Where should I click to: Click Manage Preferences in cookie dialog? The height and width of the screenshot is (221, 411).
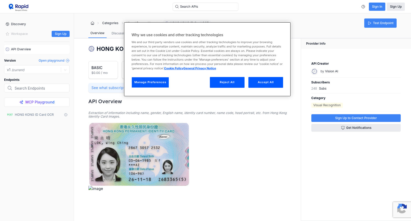[150, 82]
